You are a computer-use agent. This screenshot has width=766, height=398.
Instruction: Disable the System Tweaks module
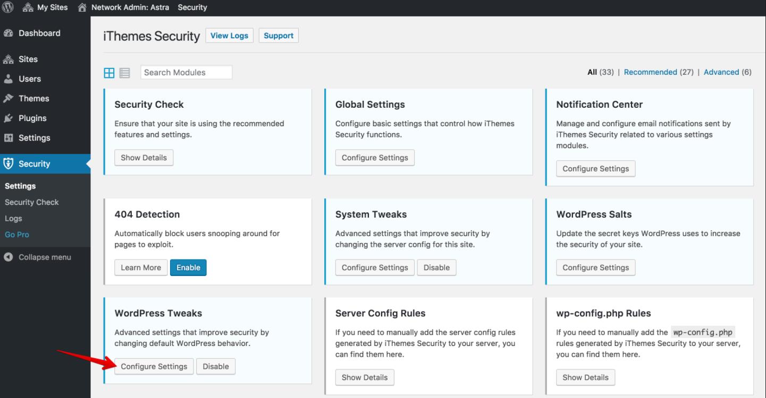pos(436,267)
